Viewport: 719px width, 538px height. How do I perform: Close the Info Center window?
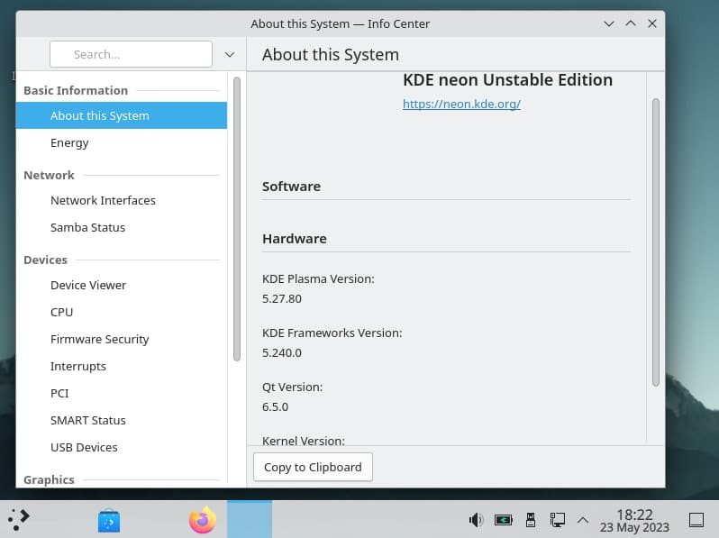[652, 23]
